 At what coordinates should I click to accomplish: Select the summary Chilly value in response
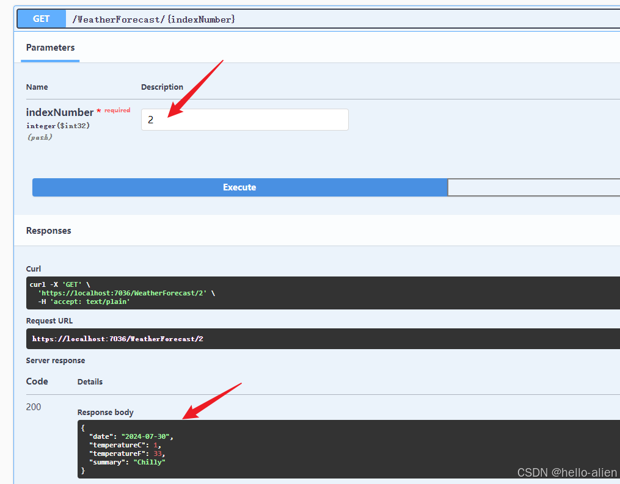click(150, 462)
